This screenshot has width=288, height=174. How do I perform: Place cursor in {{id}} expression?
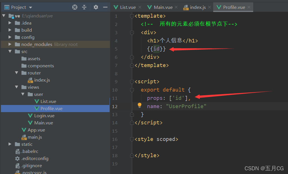(x=156, y=49)
